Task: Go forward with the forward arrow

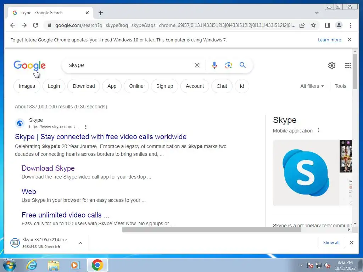Action: pyautogui.click(x=24, y=25)
